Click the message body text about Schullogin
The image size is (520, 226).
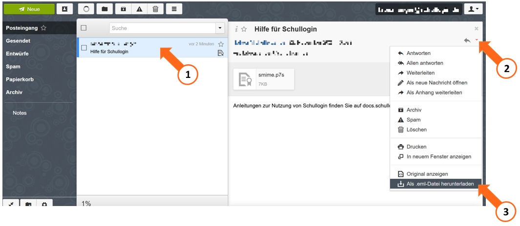tap(311, 106)
